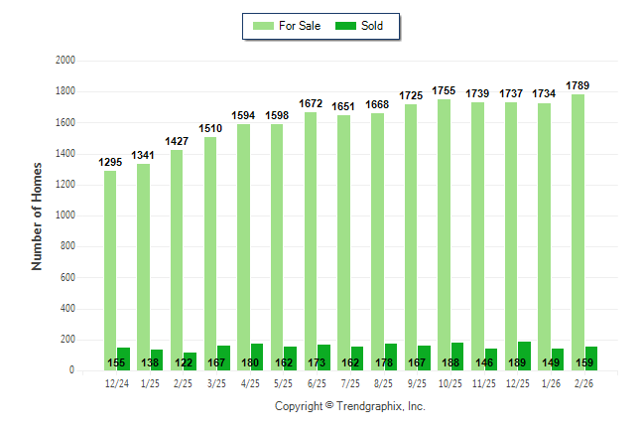Viewport: 641px width, 431px height.
Task: Click the 2000 y-axis tick label
Action: (x=66, y=61)
